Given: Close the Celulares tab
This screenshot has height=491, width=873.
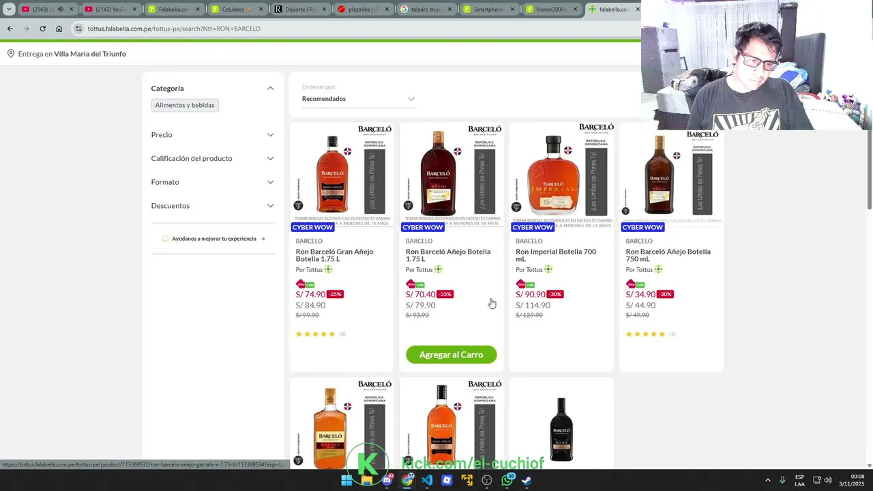Looking at the screenshot, I should pos(261,10).
